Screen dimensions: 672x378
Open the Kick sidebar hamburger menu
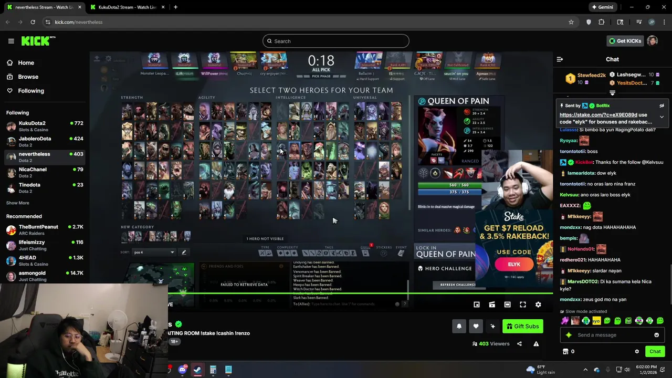click(11, 41)
